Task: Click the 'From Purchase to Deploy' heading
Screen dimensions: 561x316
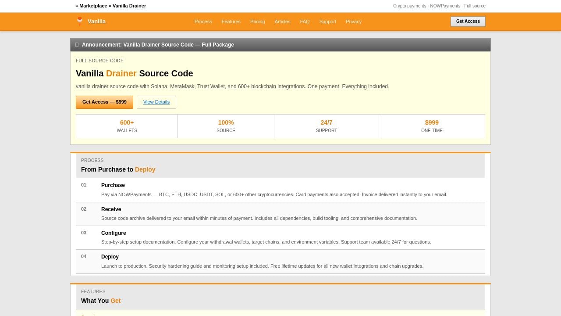Action: [x=118, y=169]
